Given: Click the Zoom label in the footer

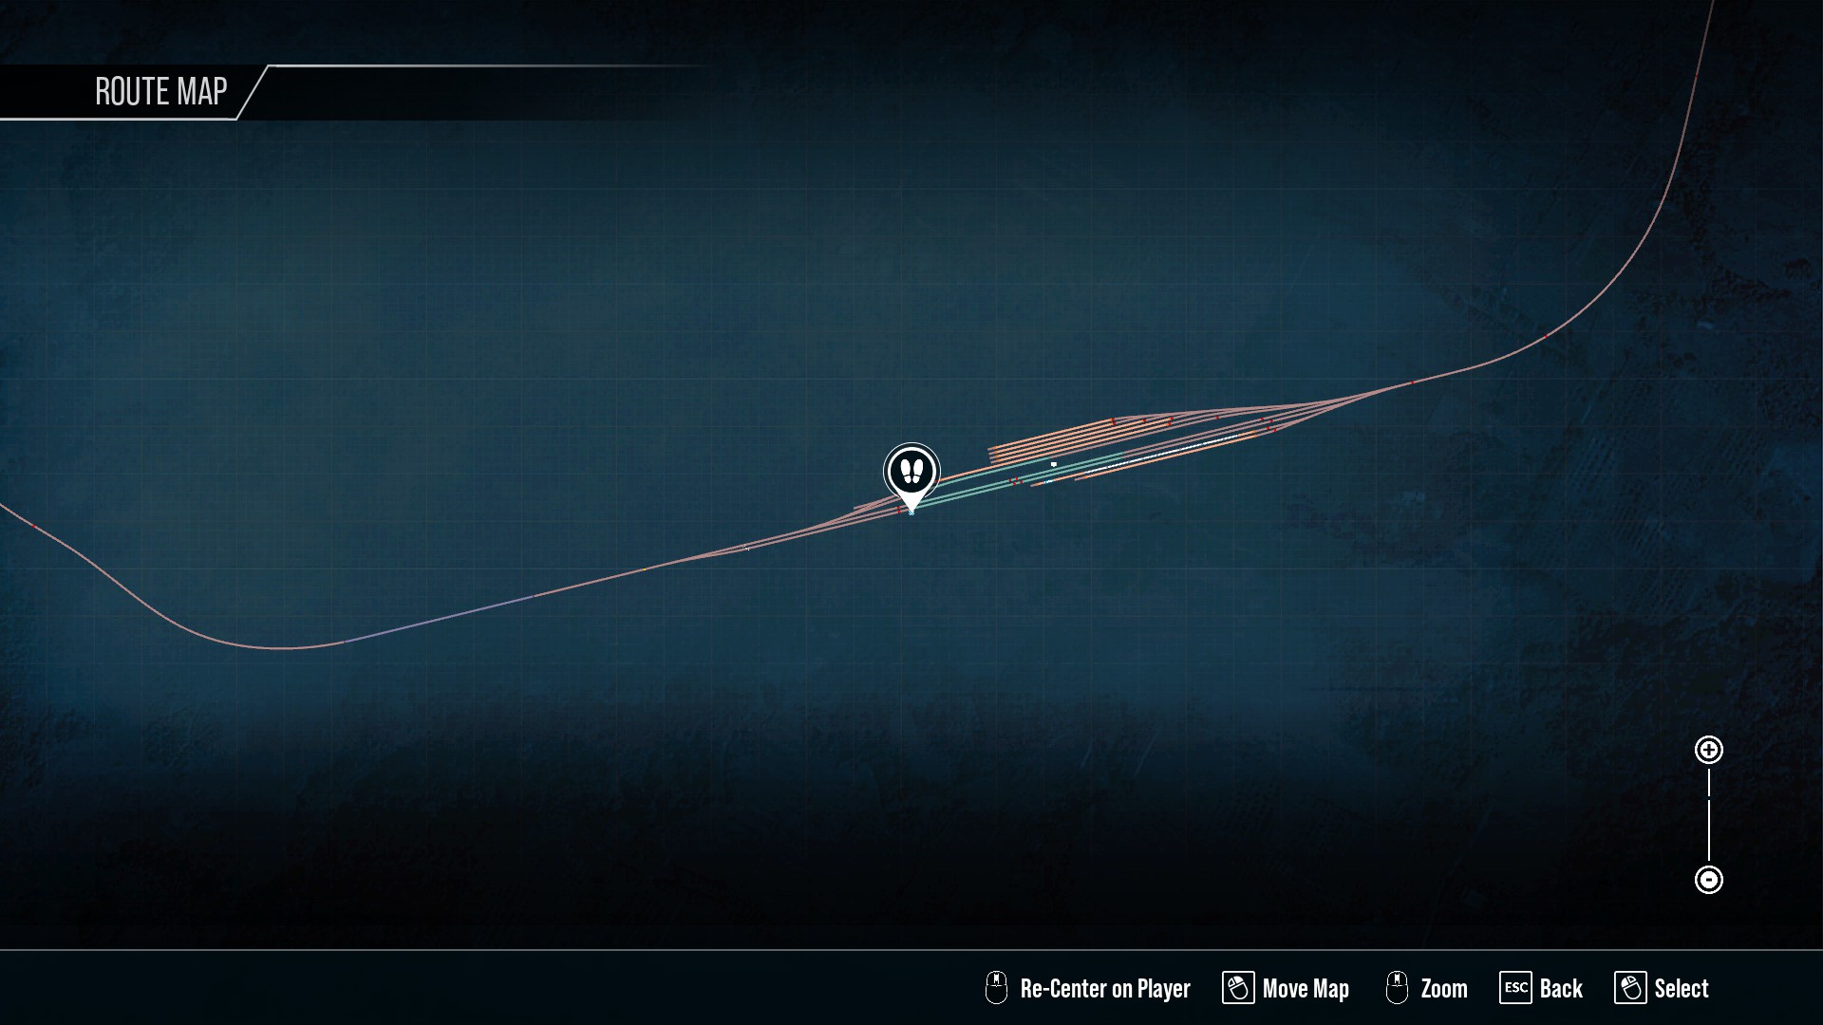Looking at the screenshot, I should pyautogui.click(x=1444, y=989).
